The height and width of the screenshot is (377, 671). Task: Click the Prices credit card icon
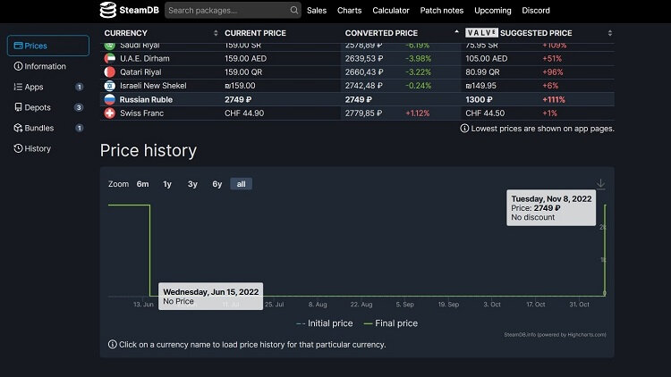coord(18,46)
